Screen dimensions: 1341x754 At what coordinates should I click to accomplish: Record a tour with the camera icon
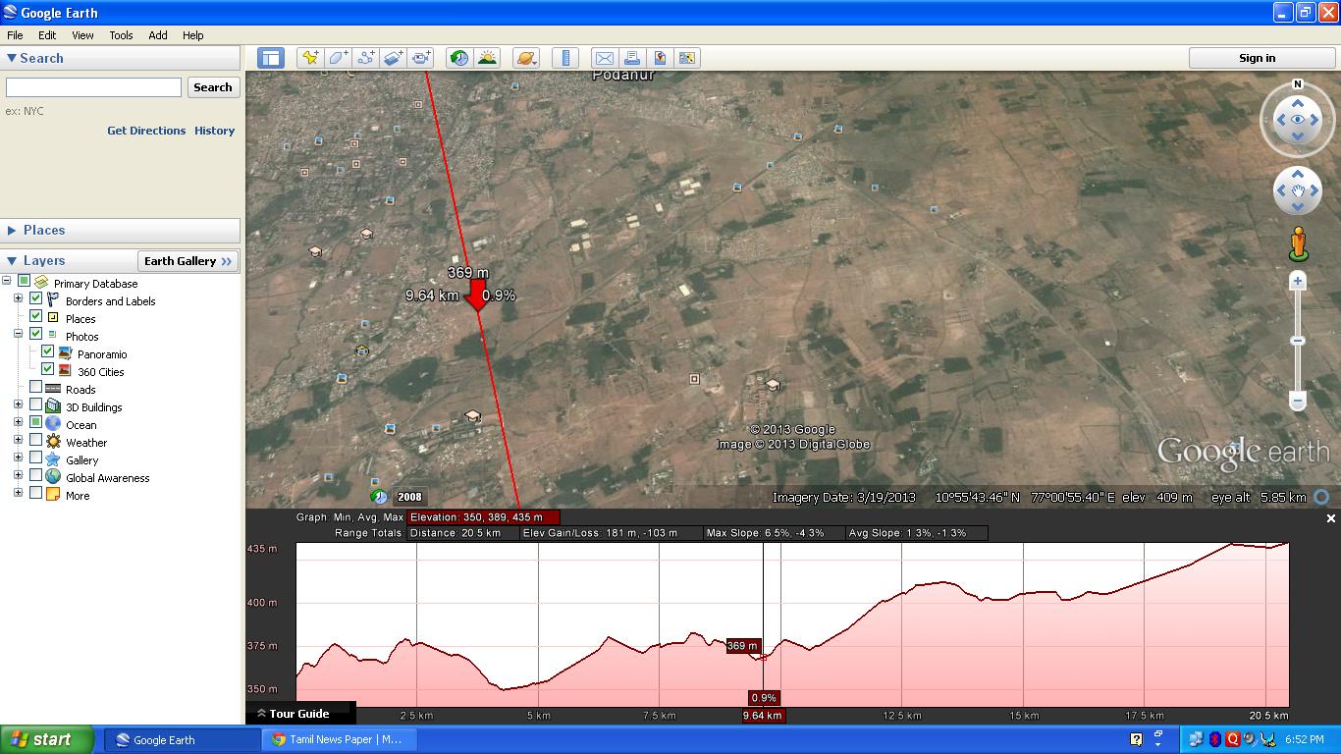(x=421, y=58)
